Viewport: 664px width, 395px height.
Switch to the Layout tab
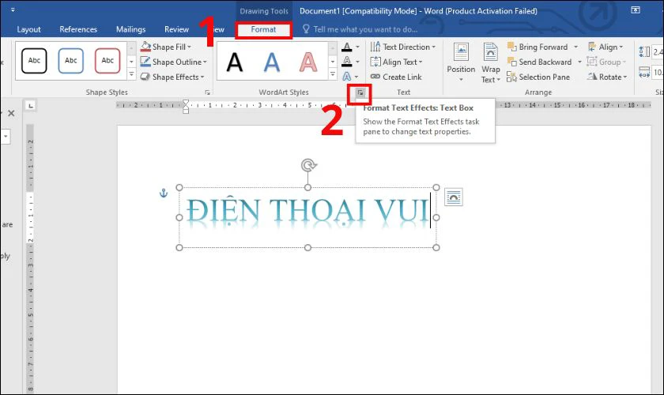(28, 30)
